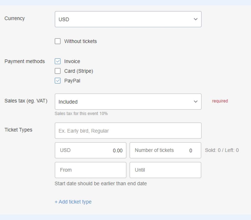Uncheck the Invoice payment method
251x220 pixels.
pyautogui.click(x=57, y=61)
